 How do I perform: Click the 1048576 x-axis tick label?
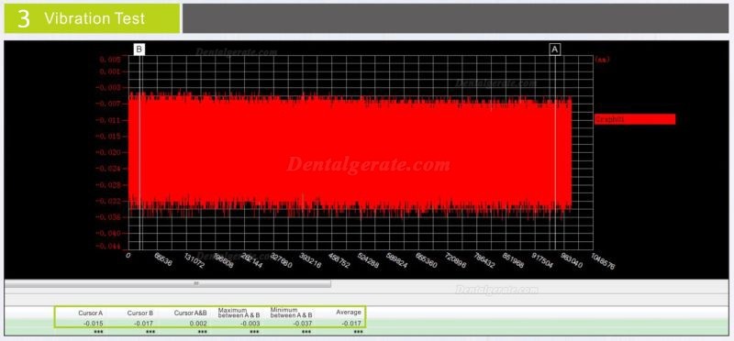tap(603, 261)
